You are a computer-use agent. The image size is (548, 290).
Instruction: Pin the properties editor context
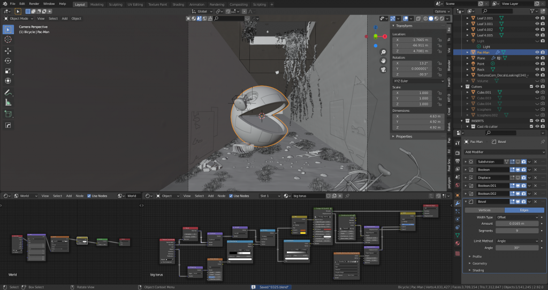tap(543, 142)
